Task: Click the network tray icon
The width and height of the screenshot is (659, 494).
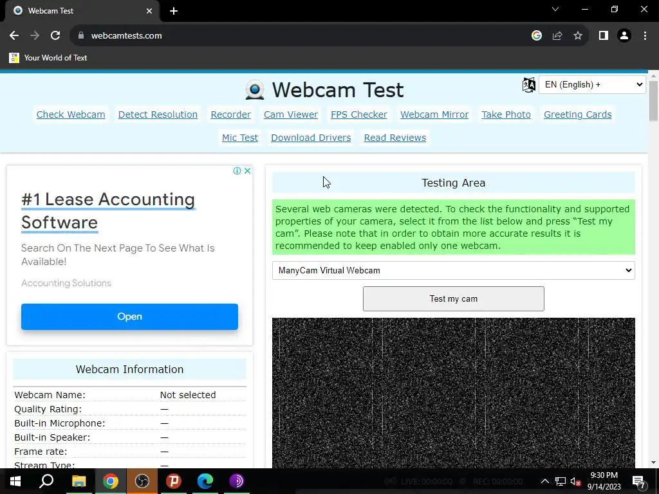Action: [x=561, y=481]
